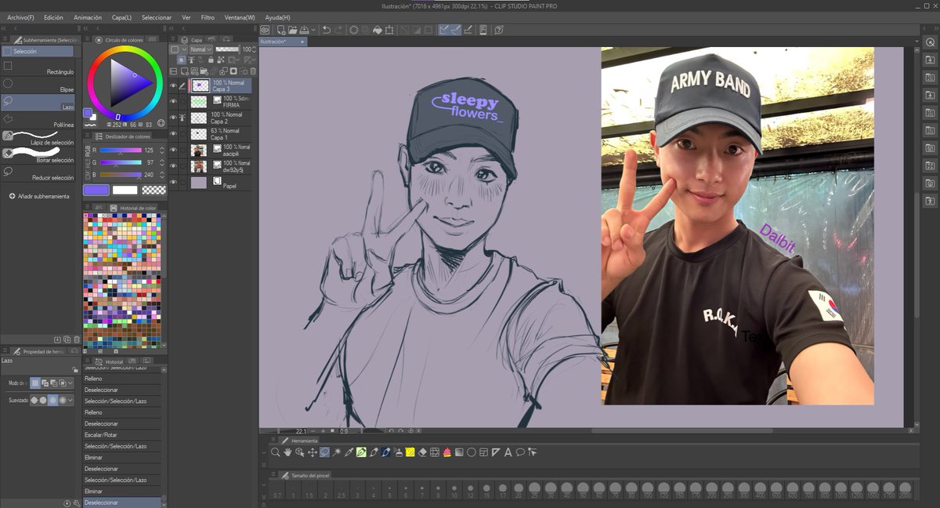Adjust the R red color slider
The image size is (940, 508).
pos(119,150)
